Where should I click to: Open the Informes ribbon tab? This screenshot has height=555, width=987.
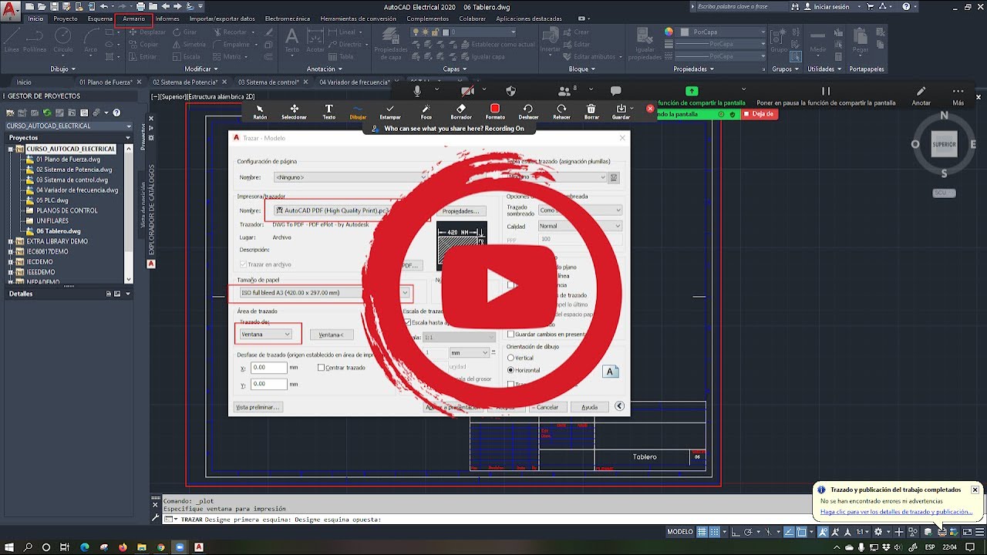tap(167, 18)
